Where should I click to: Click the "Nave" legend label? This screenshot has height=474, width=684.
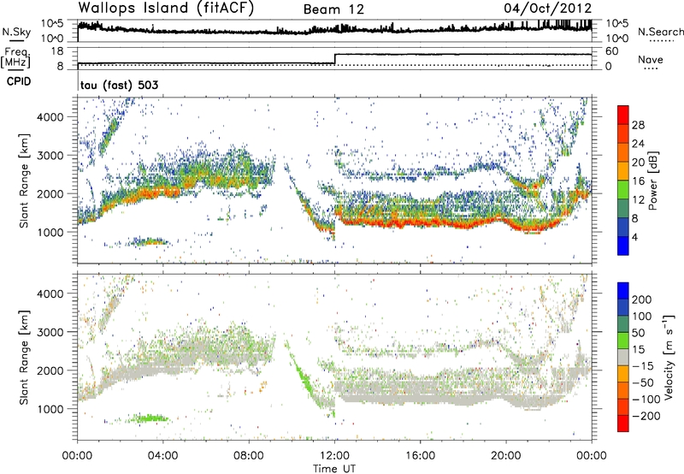coord(651,59)
